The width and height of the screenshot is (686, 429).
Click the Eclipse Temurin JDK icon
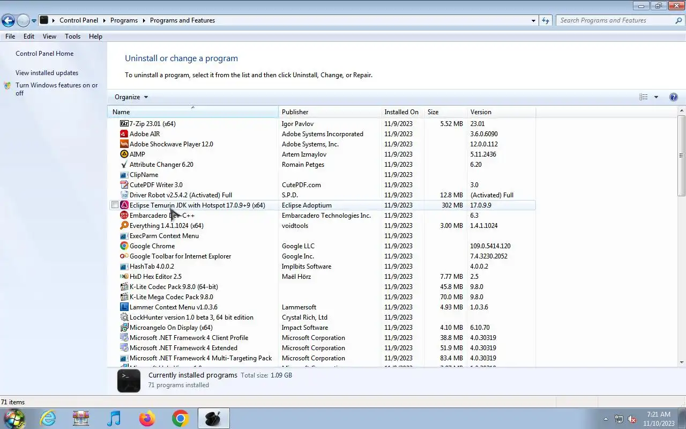pyautogui.click(x=124, y=205)
